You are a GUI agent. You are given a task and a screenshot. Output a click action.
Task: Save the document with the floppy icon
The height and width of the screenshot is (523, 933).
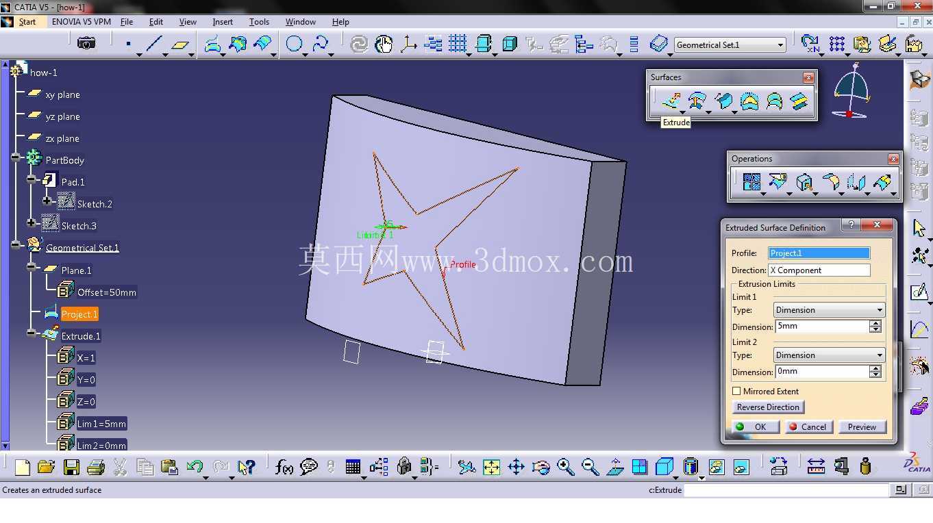pos(71,467)
